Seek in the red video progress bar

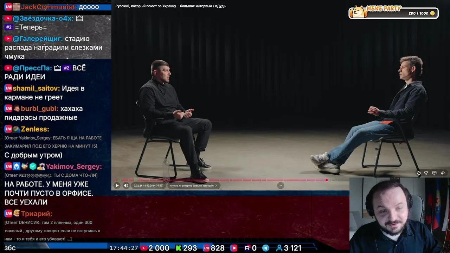click(220, 180)
